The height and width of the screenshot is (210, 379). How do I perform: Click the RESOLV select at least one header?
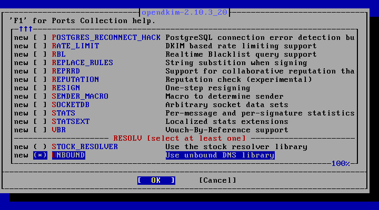pyautogui.click(x=179, y=139)
